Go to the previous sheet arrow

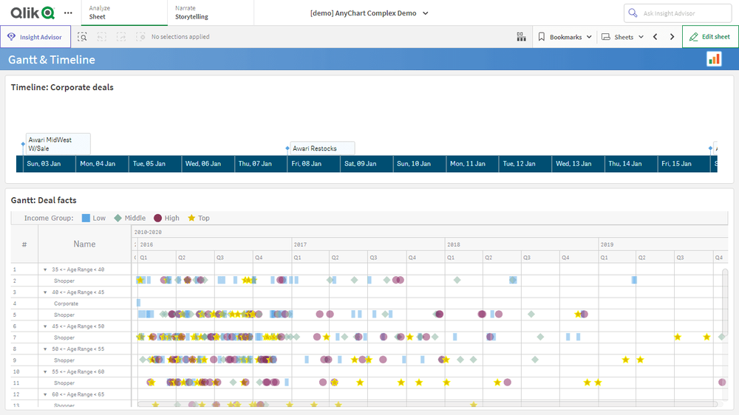pos(655,37)
